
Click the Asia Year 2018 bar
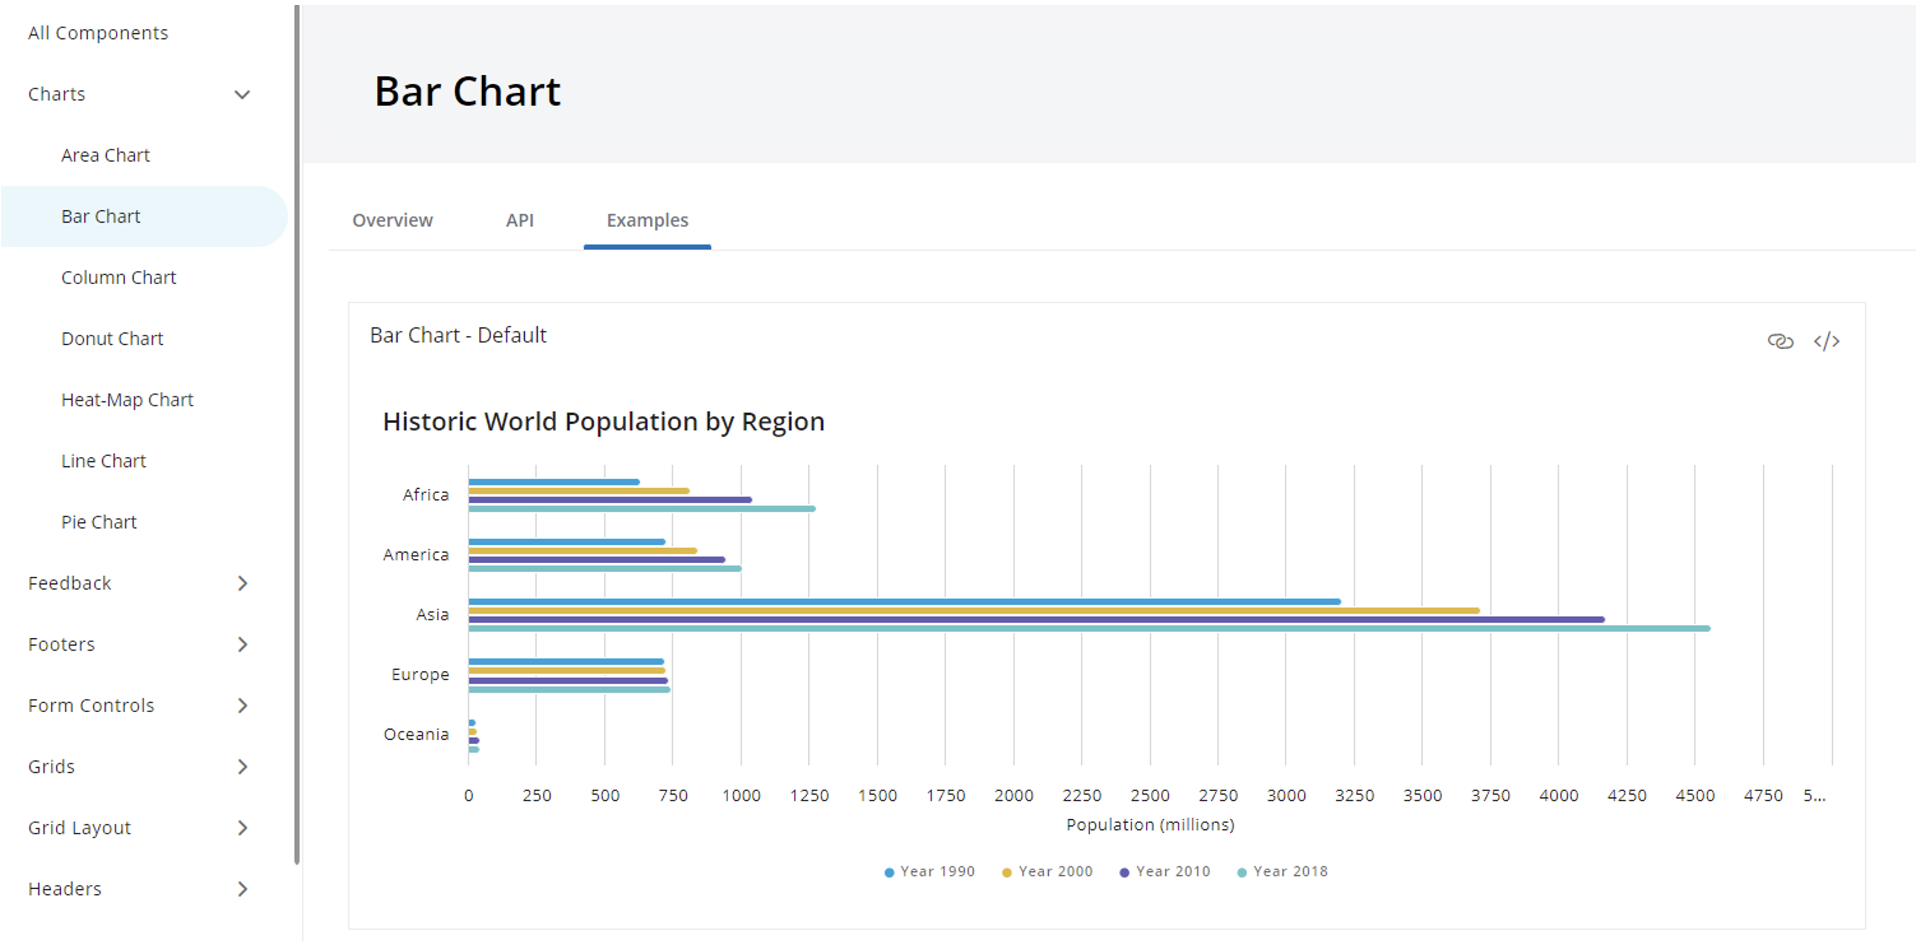click(x=1089, y=629)
